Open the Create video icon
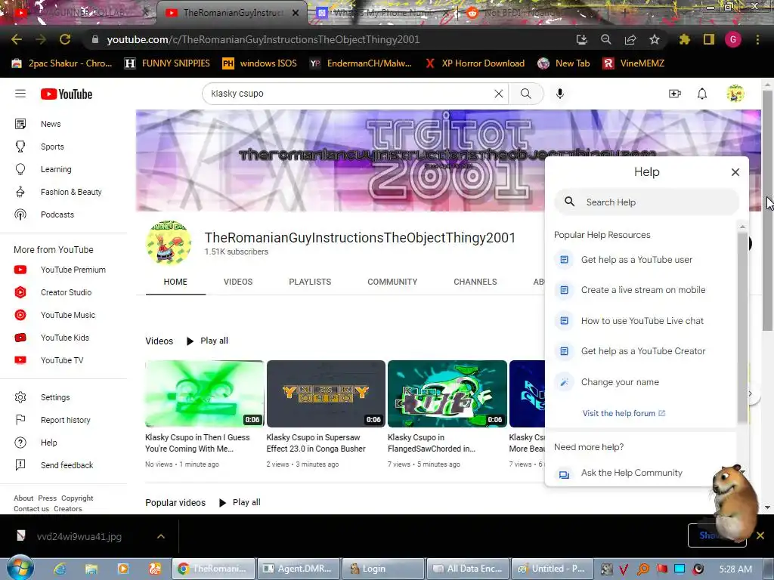The width and height of the screenshot is (774, 580). [x=674, y=94]
